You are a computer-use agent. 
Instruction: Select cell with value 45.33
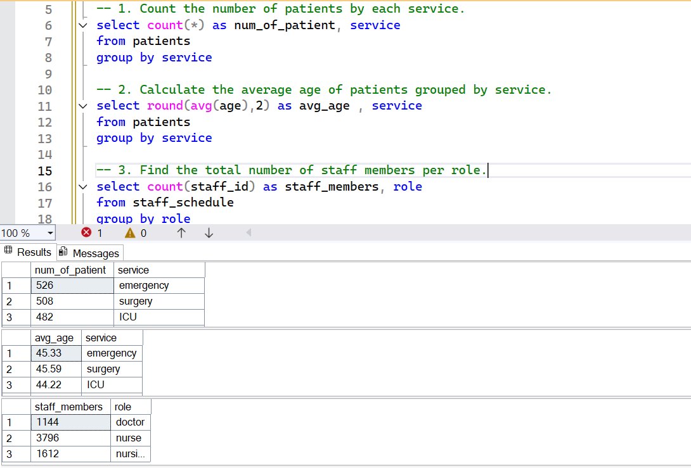tap(56, 353)
